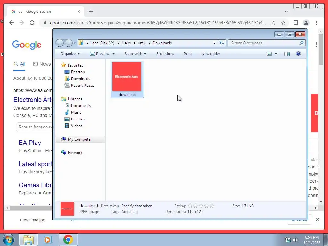Click the Preview button

coord(100,54)
